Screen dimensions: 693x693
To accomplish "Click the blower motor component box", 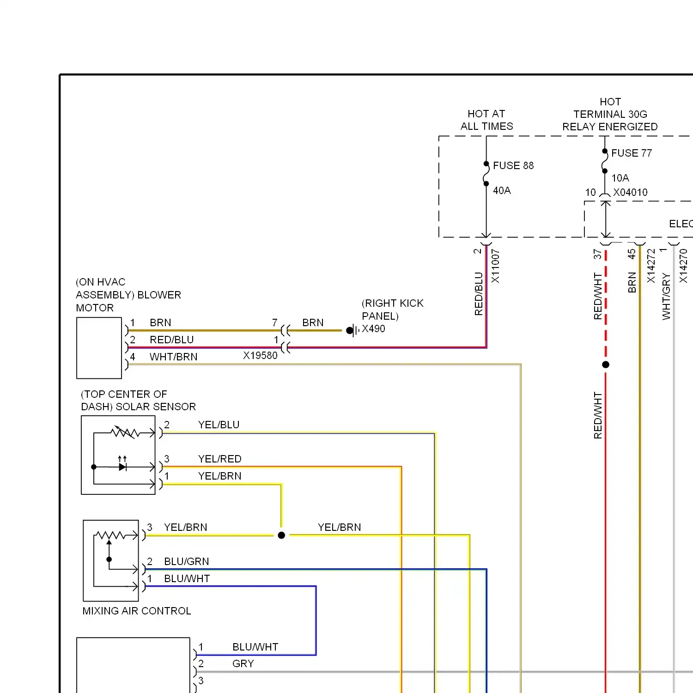I will pos(99,348).
